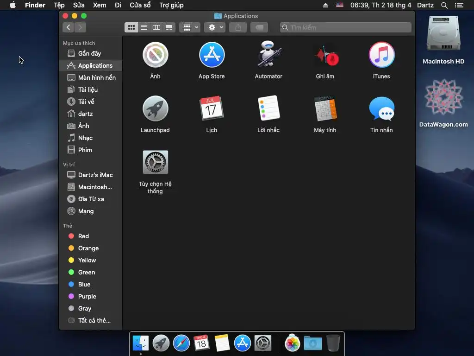474x356 pixels.
Task: Select the Ghi âm voice memos icon
Action: pos(326,56)
